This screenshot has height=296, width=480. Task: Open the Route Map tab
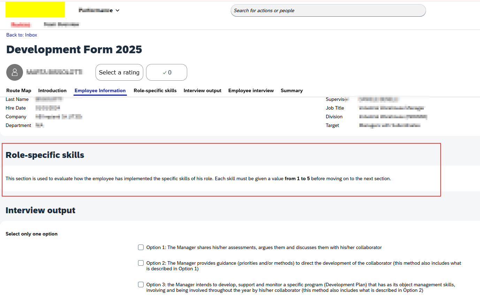coord(19,90)
